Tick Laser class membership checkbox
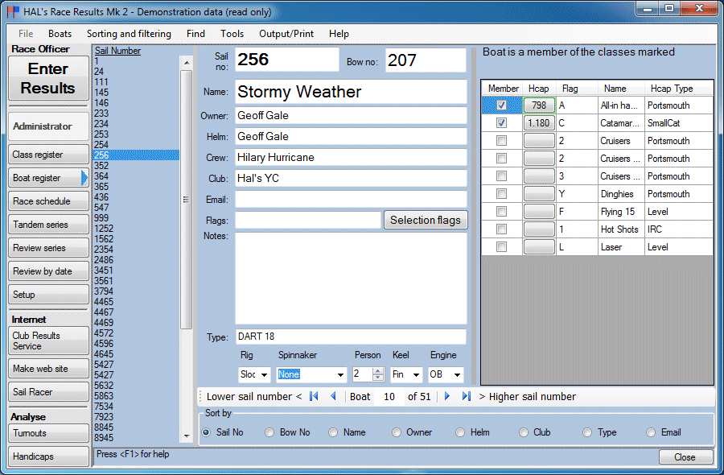724x475 pixels. click(501, 246)
